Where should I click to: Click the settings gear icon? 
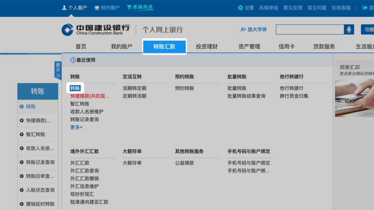240,8
